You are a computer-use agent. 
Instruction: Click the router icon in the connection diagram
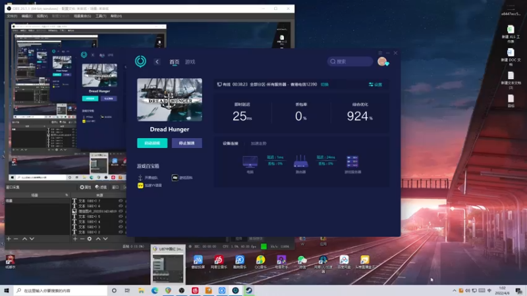(300, 161)
